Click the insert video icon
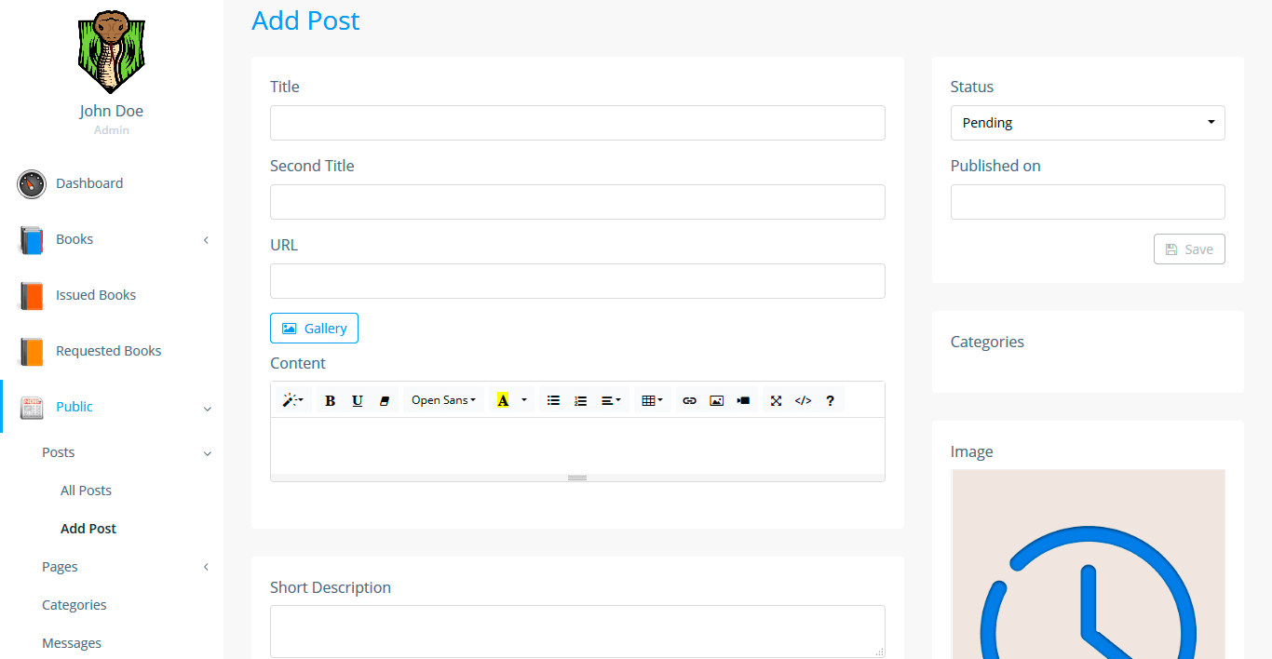 click(x=743, y=400)
